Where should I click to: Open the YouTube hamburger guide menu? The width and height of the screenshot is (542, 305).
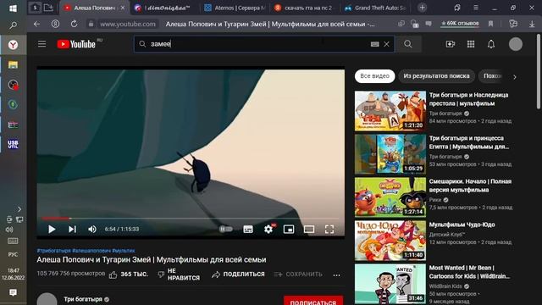pyautogui.click(x=41, y=44)
